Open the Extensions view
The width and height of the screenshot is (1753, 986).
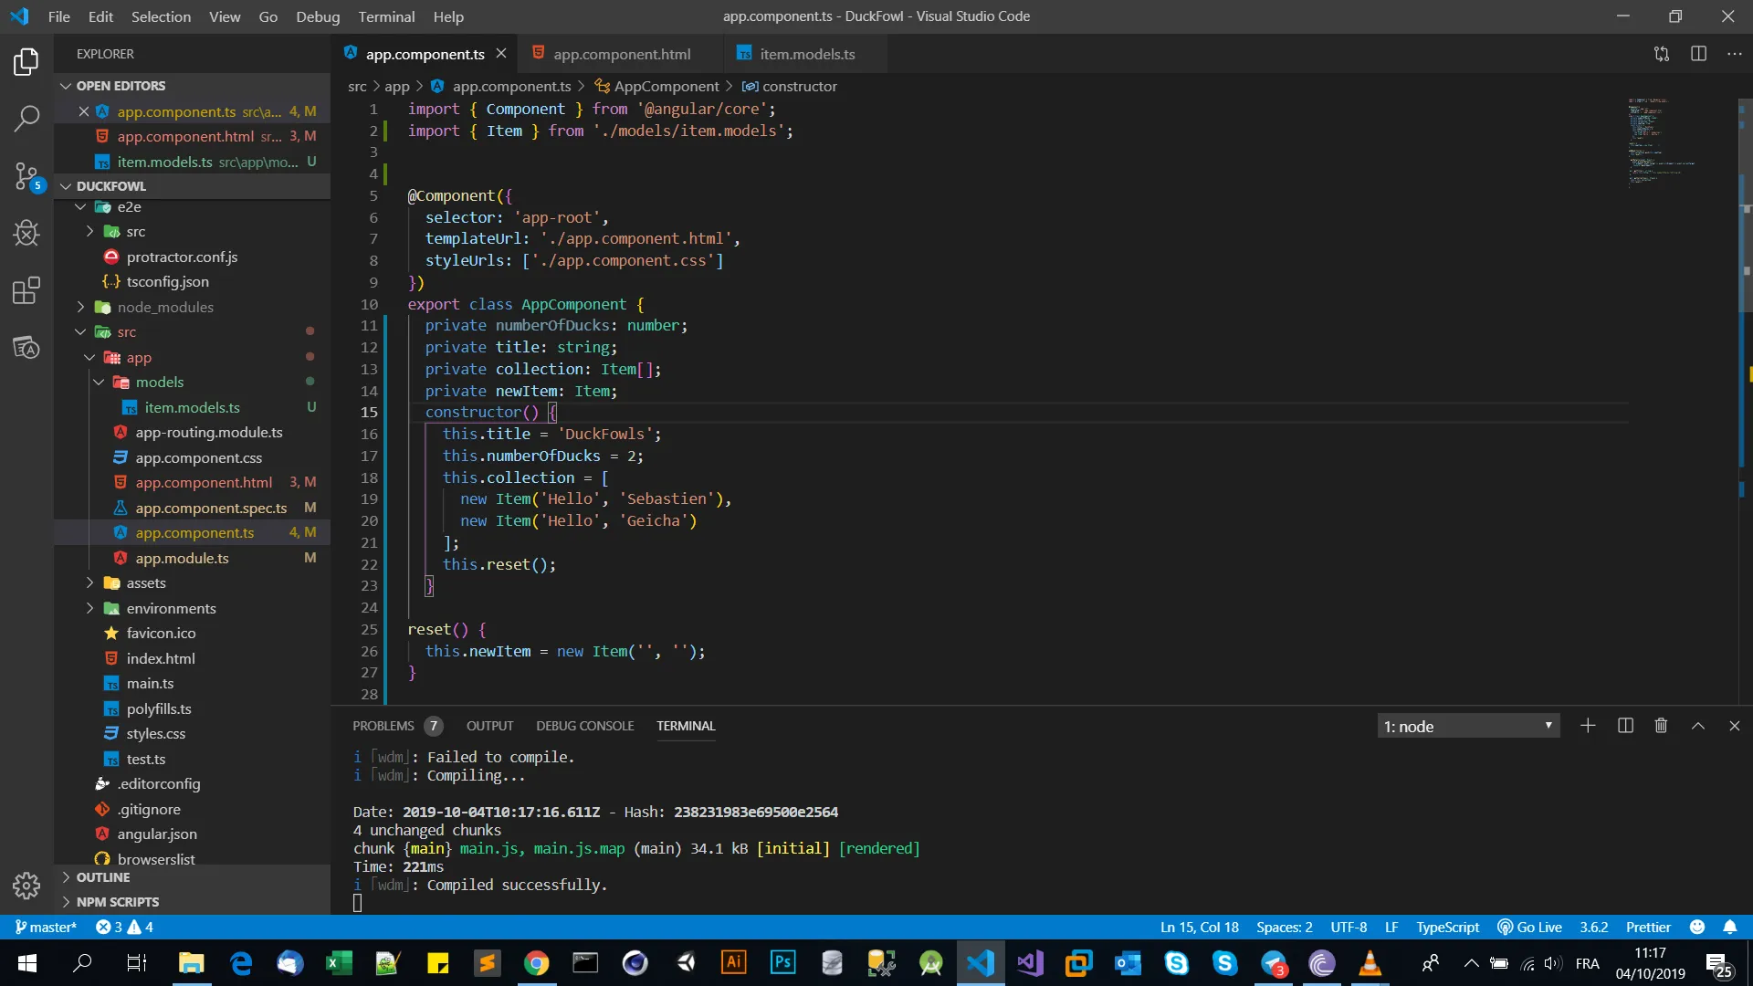click(x=26, y=291)
